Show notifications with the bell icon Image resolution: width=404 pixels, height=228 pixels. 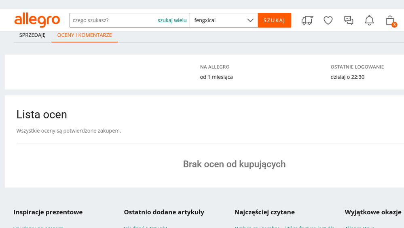click(369, 20)
